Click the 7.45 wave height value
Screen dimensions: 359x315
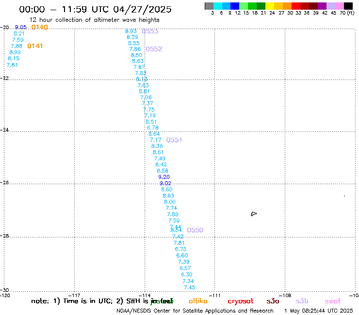pyautogui.click(x=190, y=288)
